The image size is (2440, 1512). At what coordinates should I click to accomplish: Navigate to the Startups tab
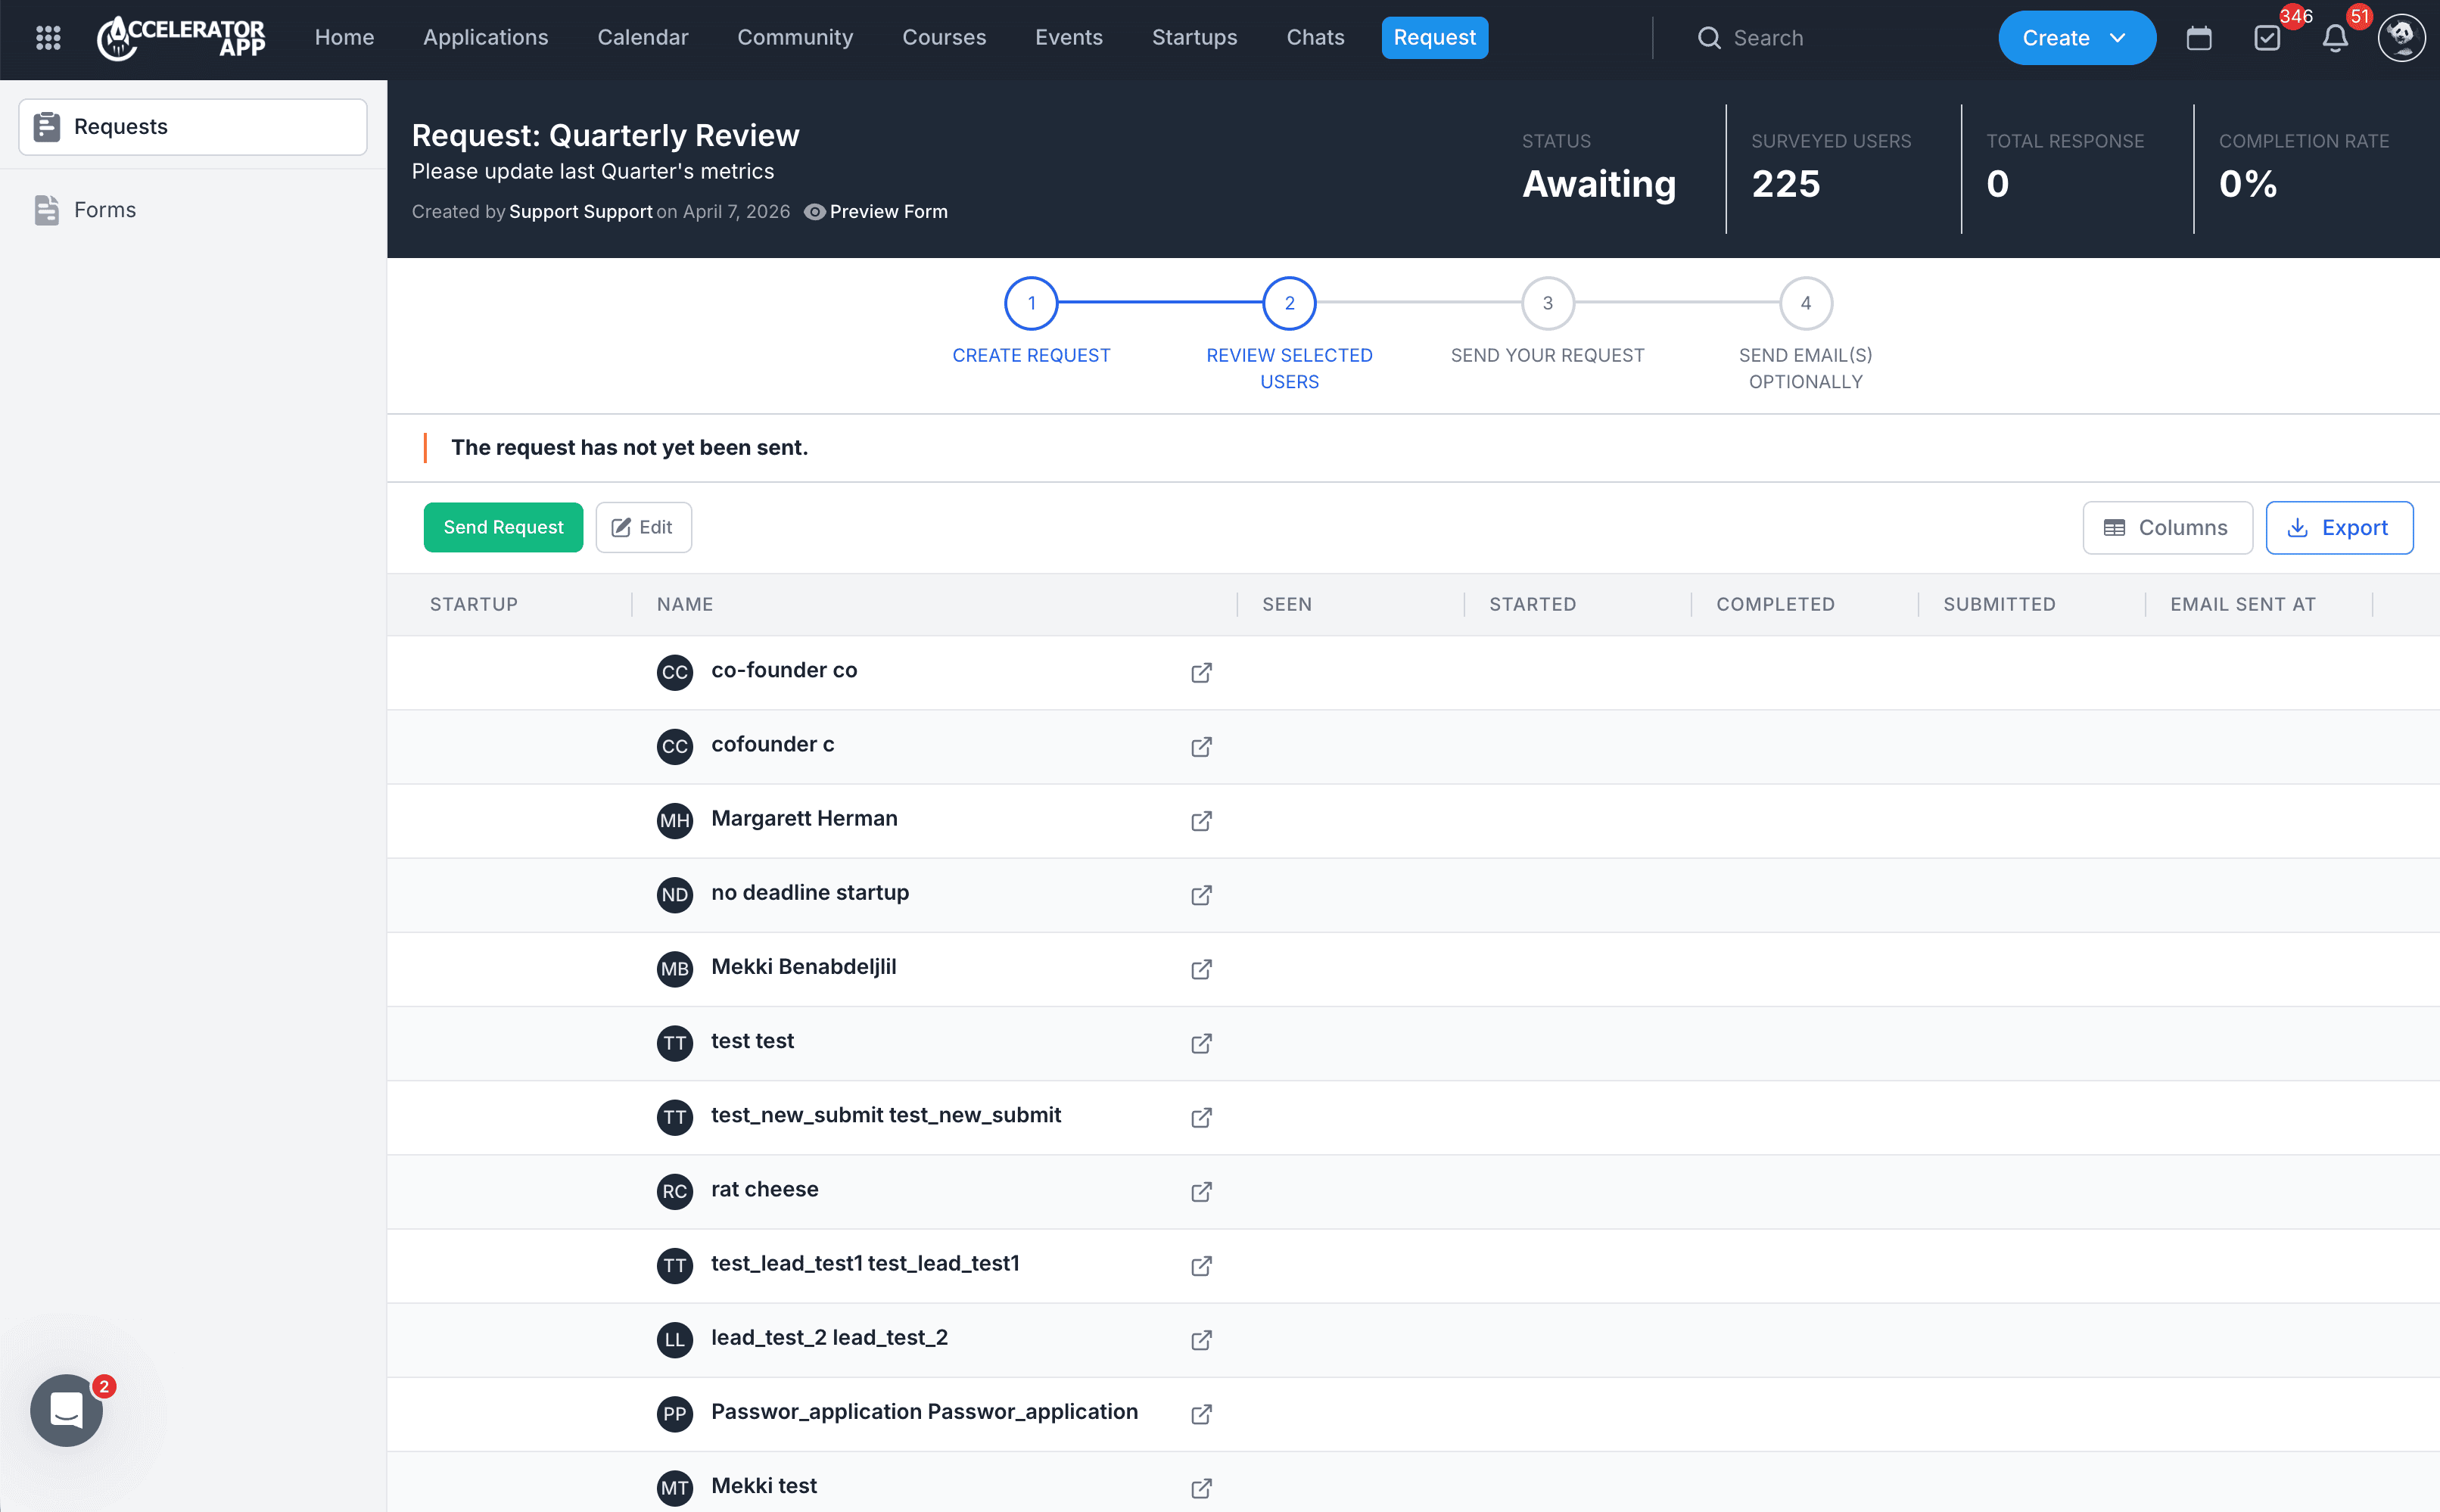(1194, 37)
